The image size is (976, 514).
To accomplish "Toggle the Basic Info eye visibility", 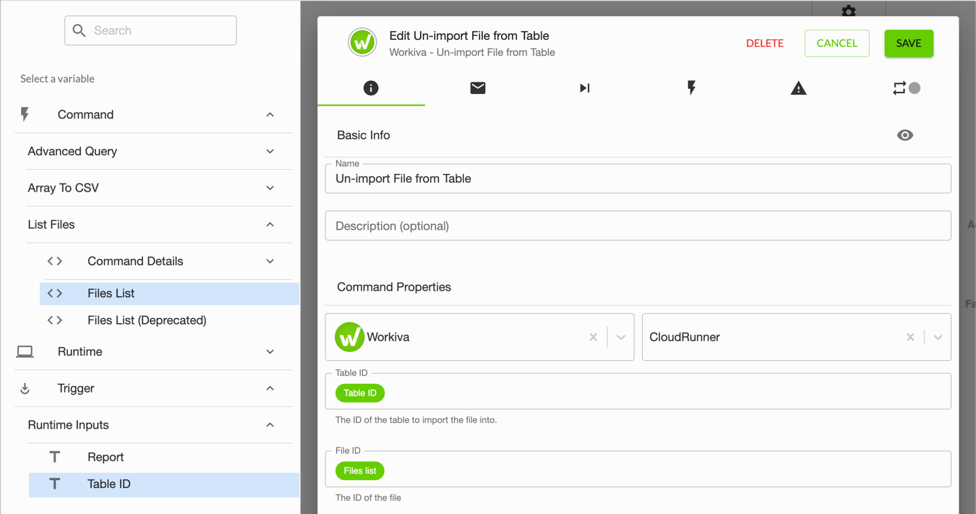I will point(905,135).
